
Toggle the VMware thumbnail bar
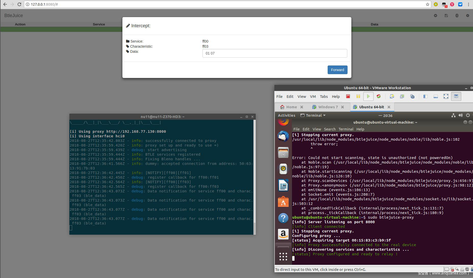tap(436, 96)
